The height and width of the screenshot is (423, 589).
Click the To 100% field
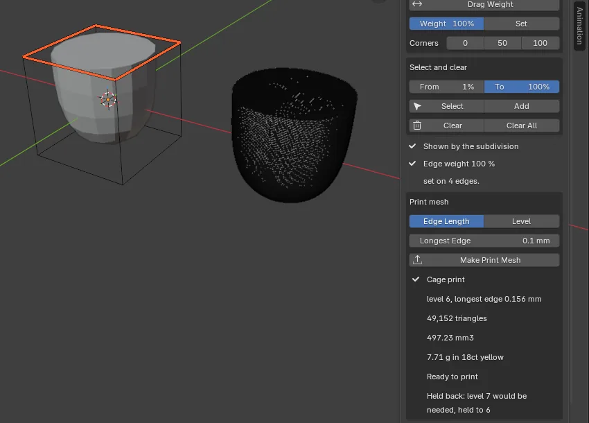click(521, 87)
